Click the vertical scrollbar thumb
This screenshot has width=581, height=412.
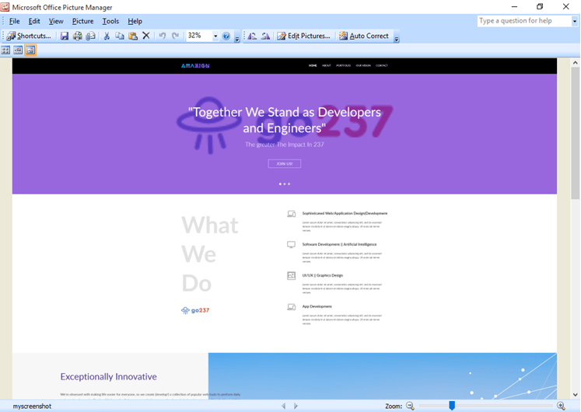coord(575,134)
